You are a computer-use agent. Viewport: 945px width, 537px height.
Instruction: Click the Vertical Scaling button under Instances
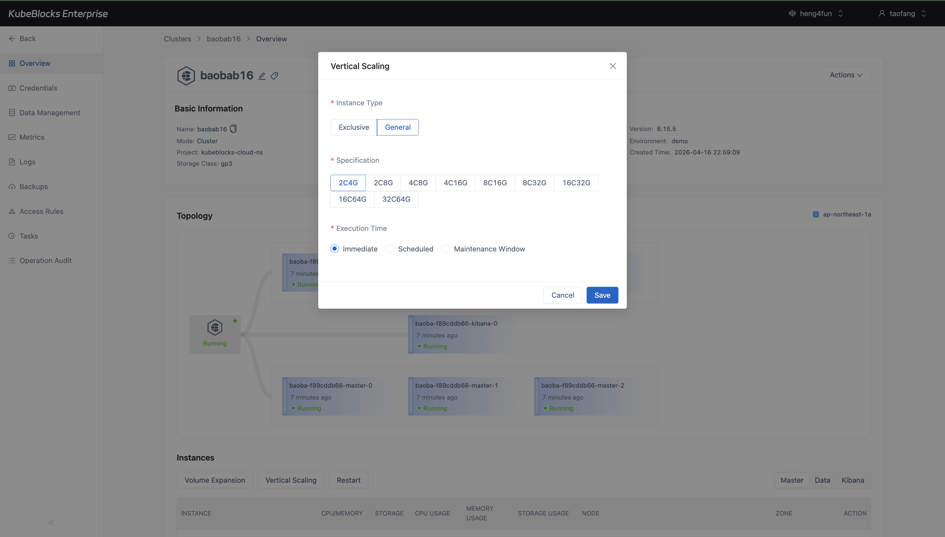click(291, 480)
